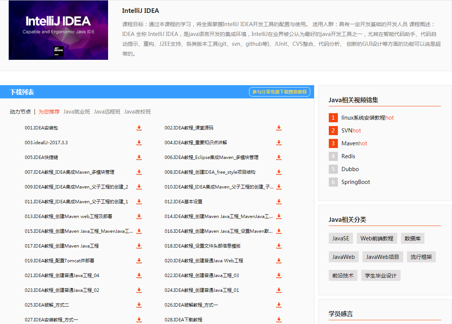
Task: Click download icon for 025.IDEA破解_方式二
Action: [139, 305]
